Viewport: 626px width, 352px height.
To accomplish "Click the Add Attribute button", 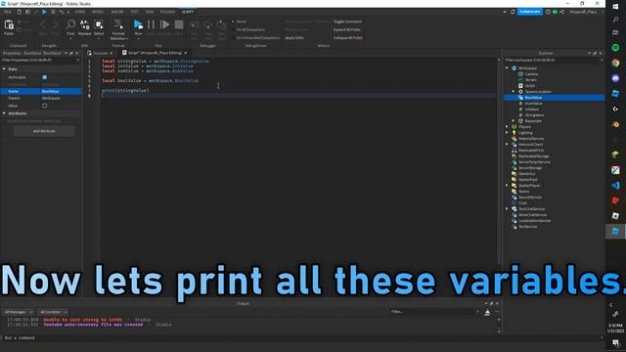I will pyautogui.click(x=44, y=131).
